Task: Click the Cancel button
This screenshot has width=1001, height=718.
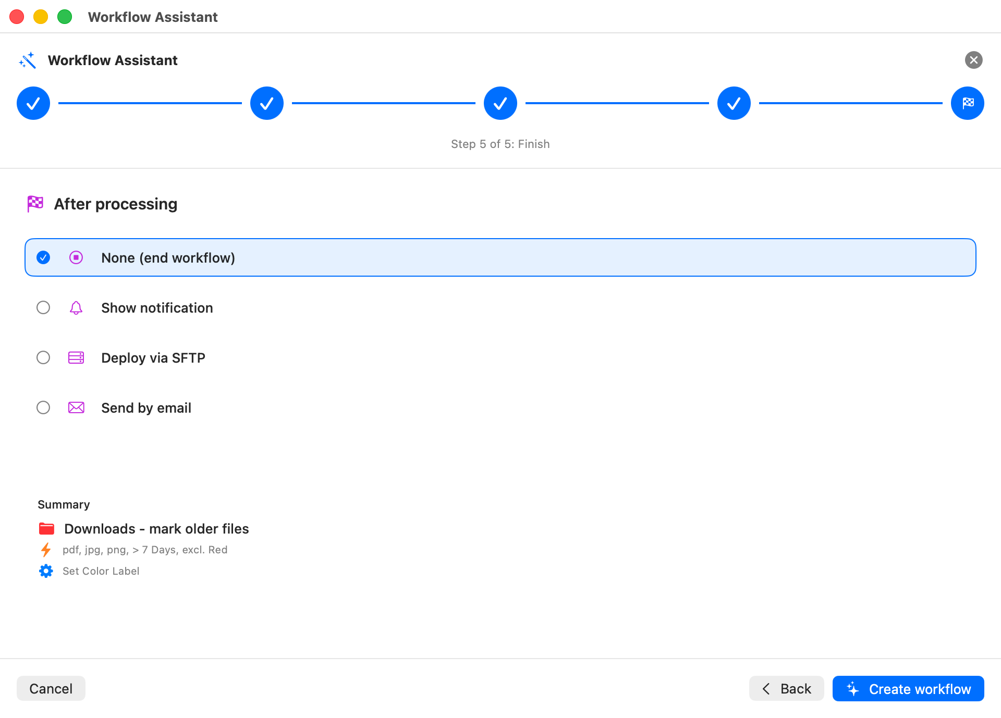Action: coord(51,688)
